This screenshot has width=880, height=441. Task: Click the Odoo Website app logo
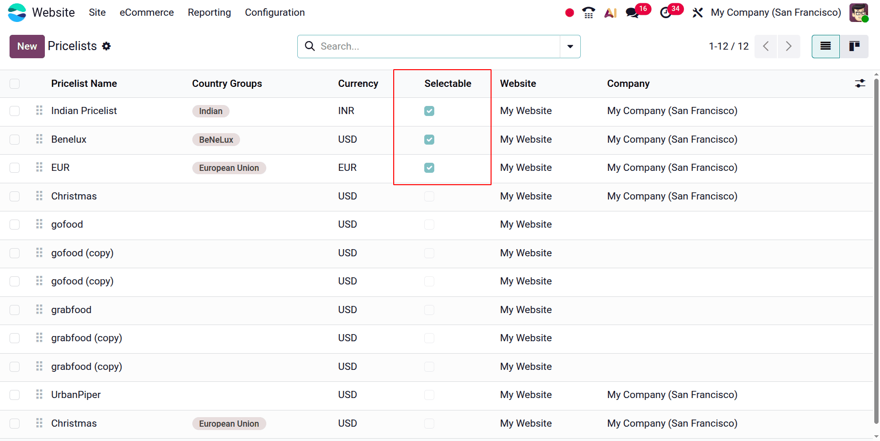[17, 12]
